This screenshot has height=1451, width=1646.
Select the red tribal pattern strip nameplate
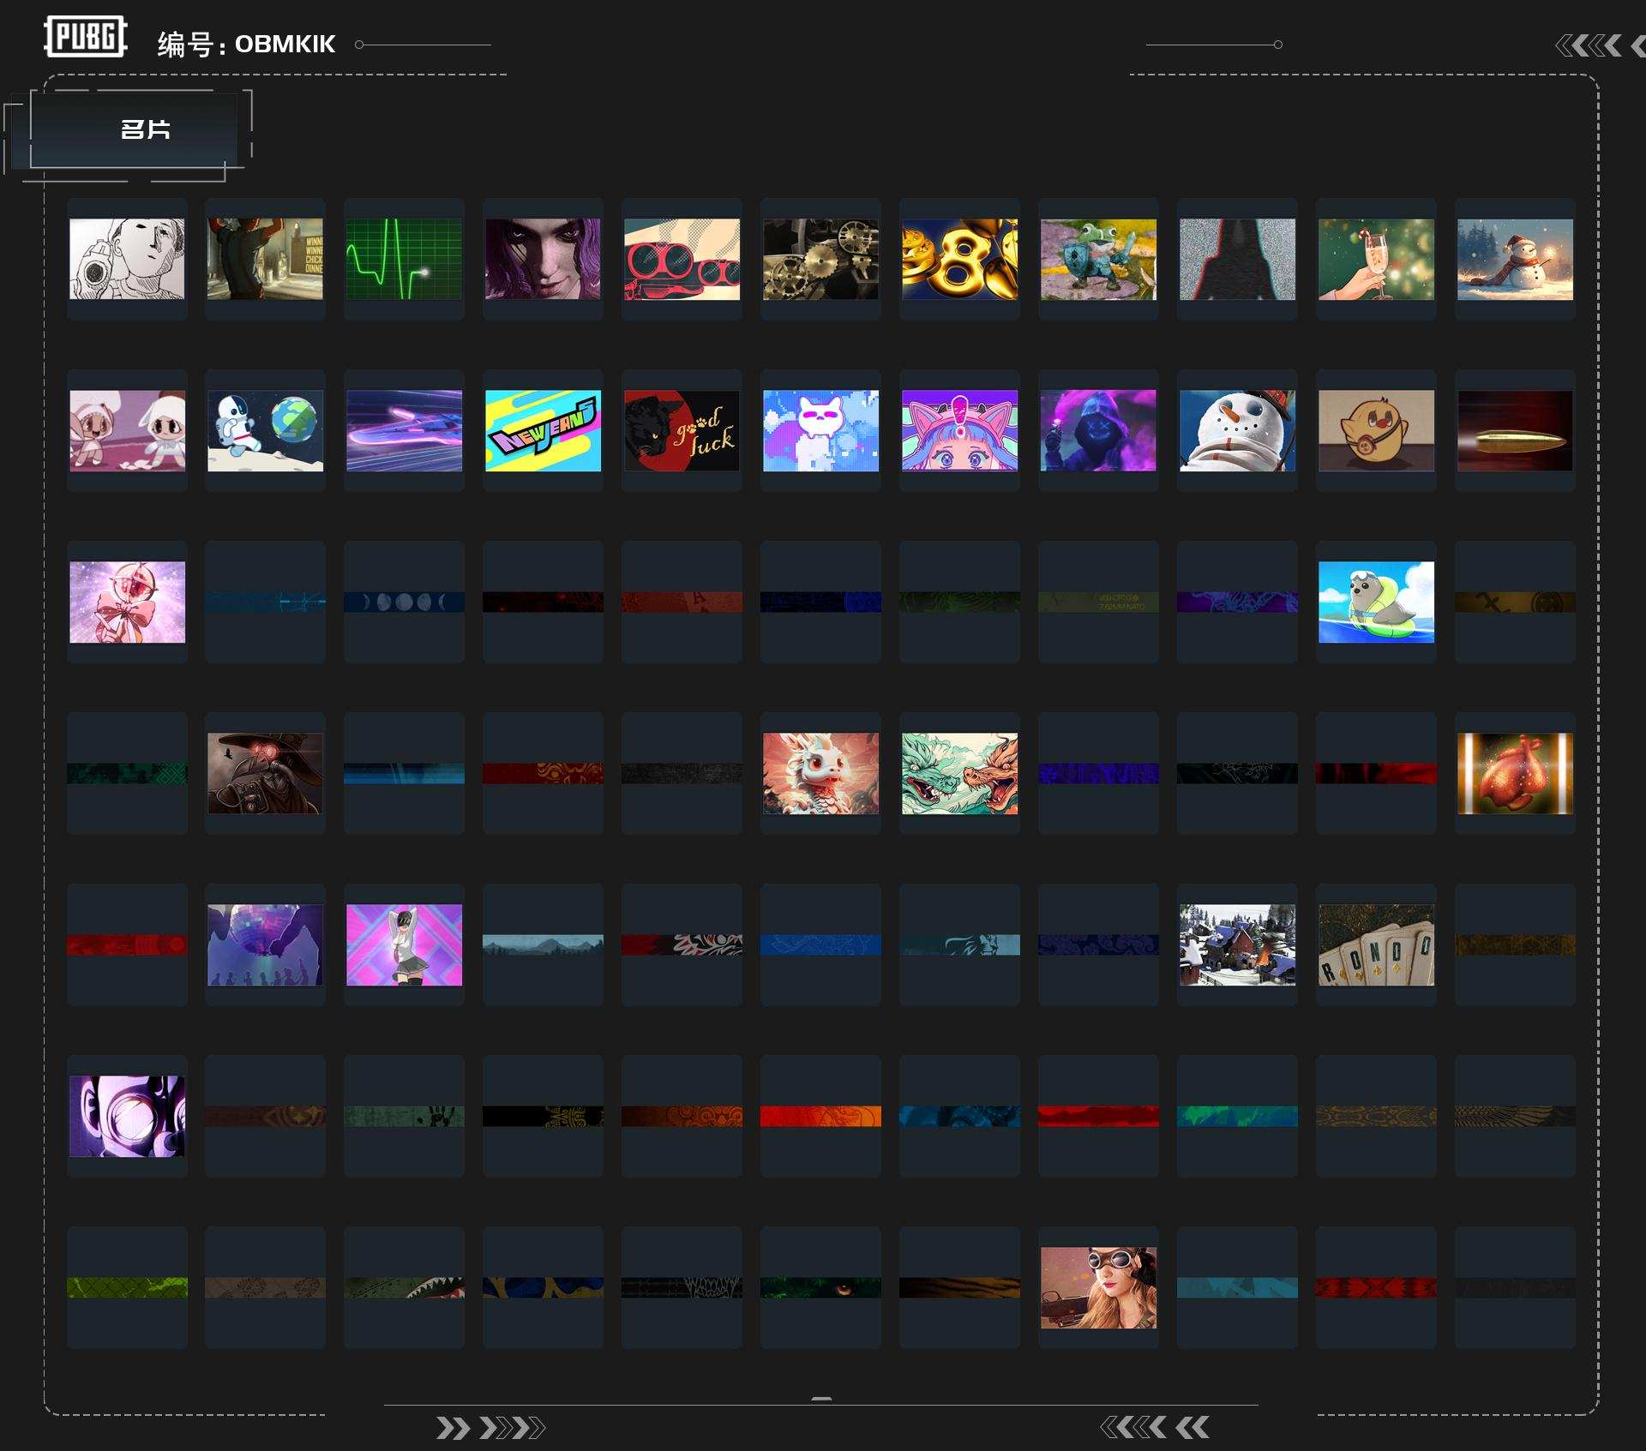tap(1377, 1287)
